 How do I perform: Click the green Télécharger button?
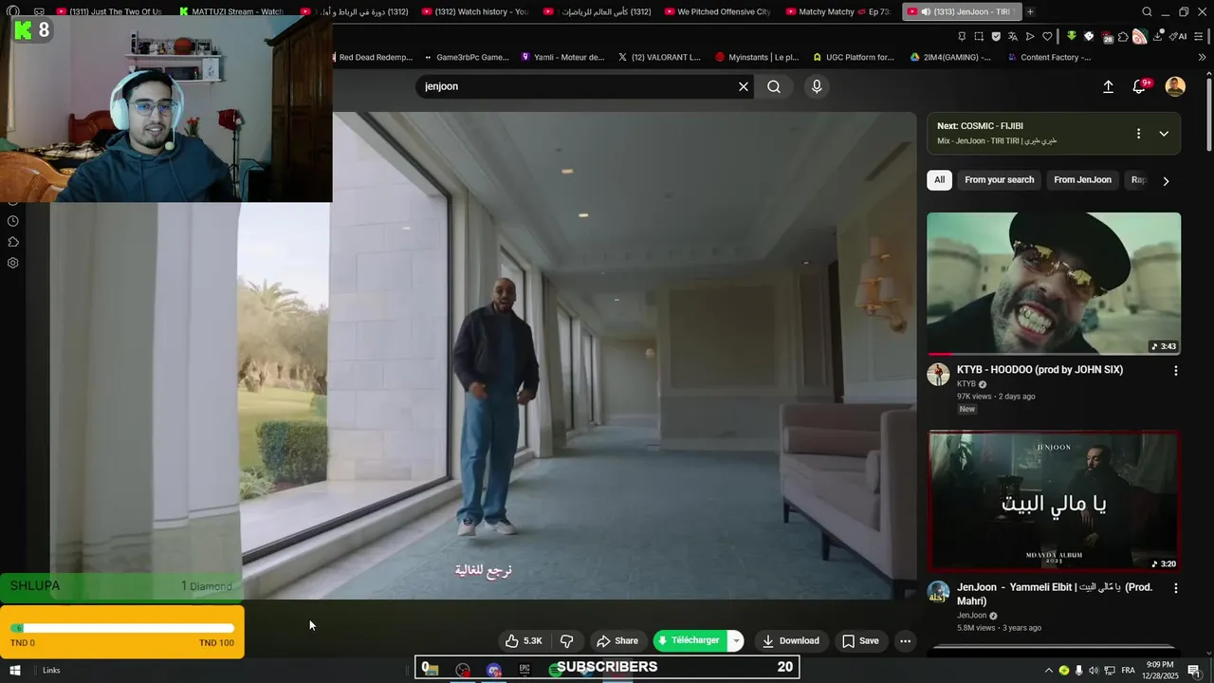tap(690, 641)
